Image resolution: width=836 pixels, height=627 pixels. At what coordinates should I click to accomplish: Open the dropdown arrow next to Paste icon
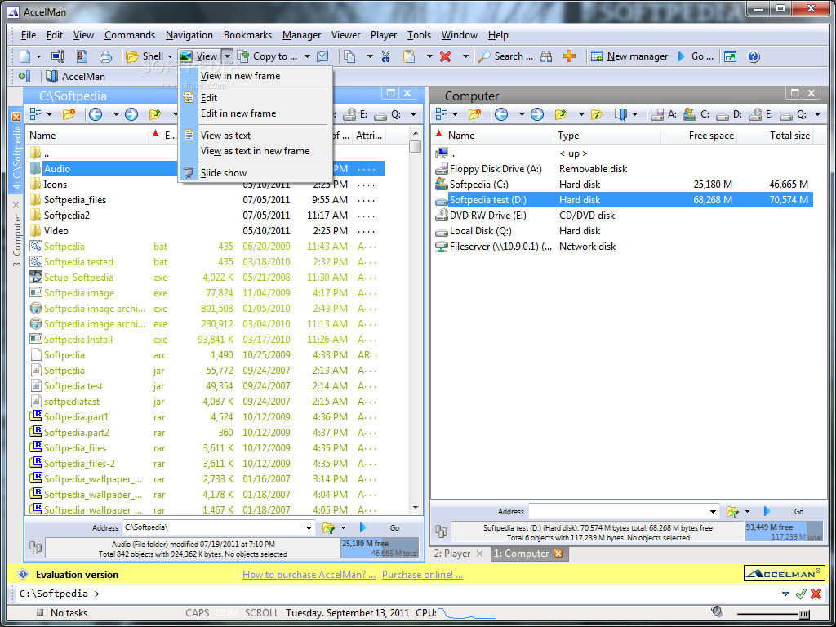[429, 56]
